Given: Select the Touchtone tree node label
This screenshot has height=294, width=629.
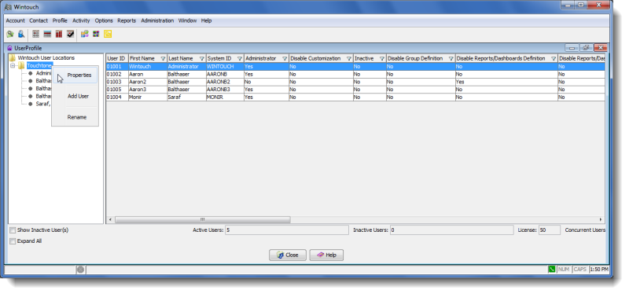Looking at the screenshot, I should [x=40, y=66].
